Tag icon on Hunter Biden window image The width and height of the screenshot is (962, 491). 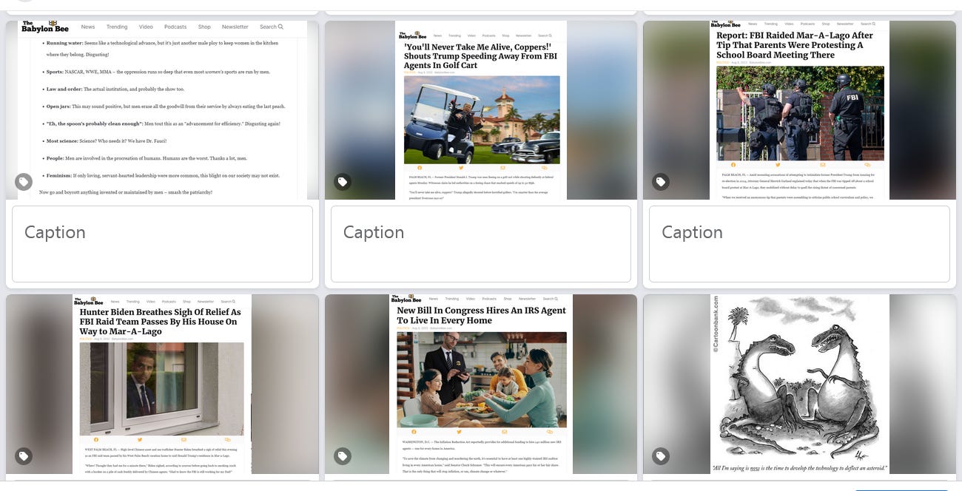24,456
